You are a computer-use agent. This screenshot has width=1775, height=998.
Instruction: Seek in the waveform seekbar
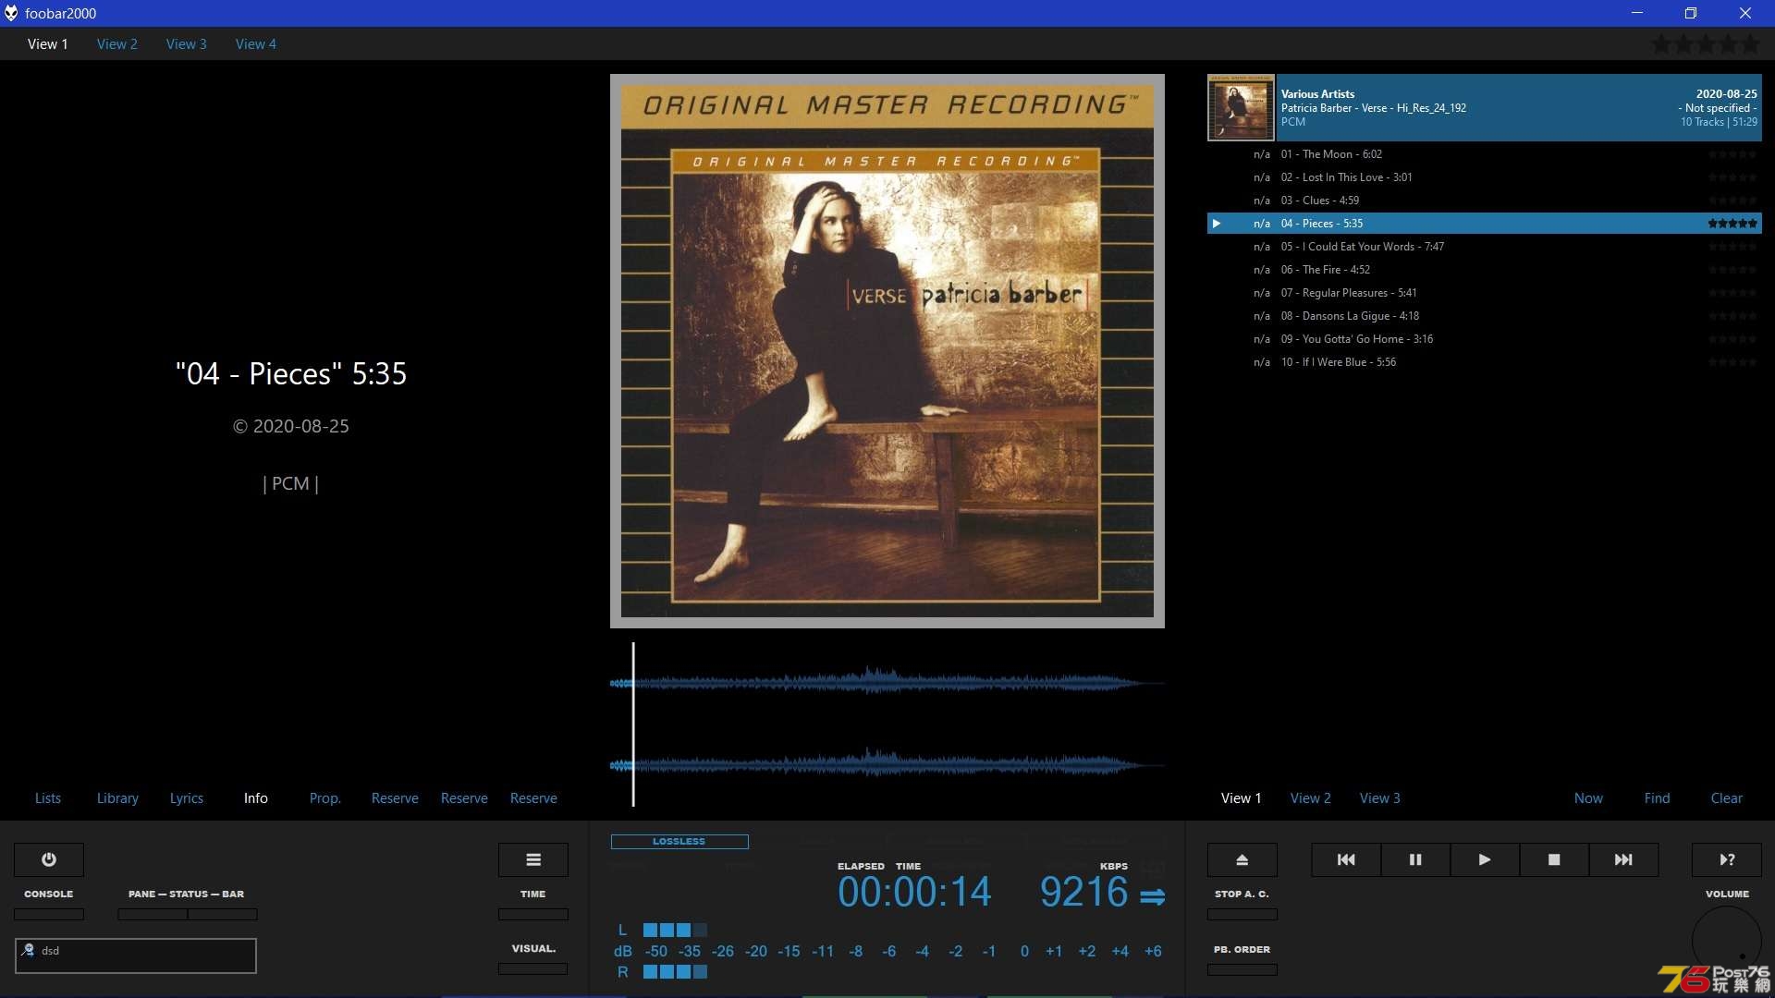point(887,724)
